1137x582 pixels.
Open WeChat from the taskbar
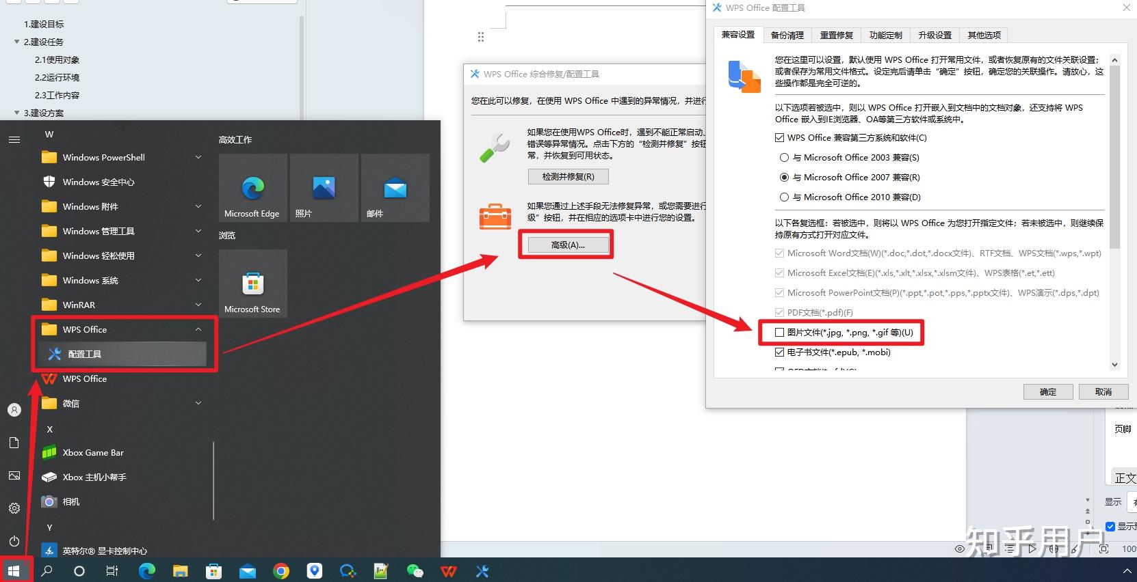[x=415, y=570]
